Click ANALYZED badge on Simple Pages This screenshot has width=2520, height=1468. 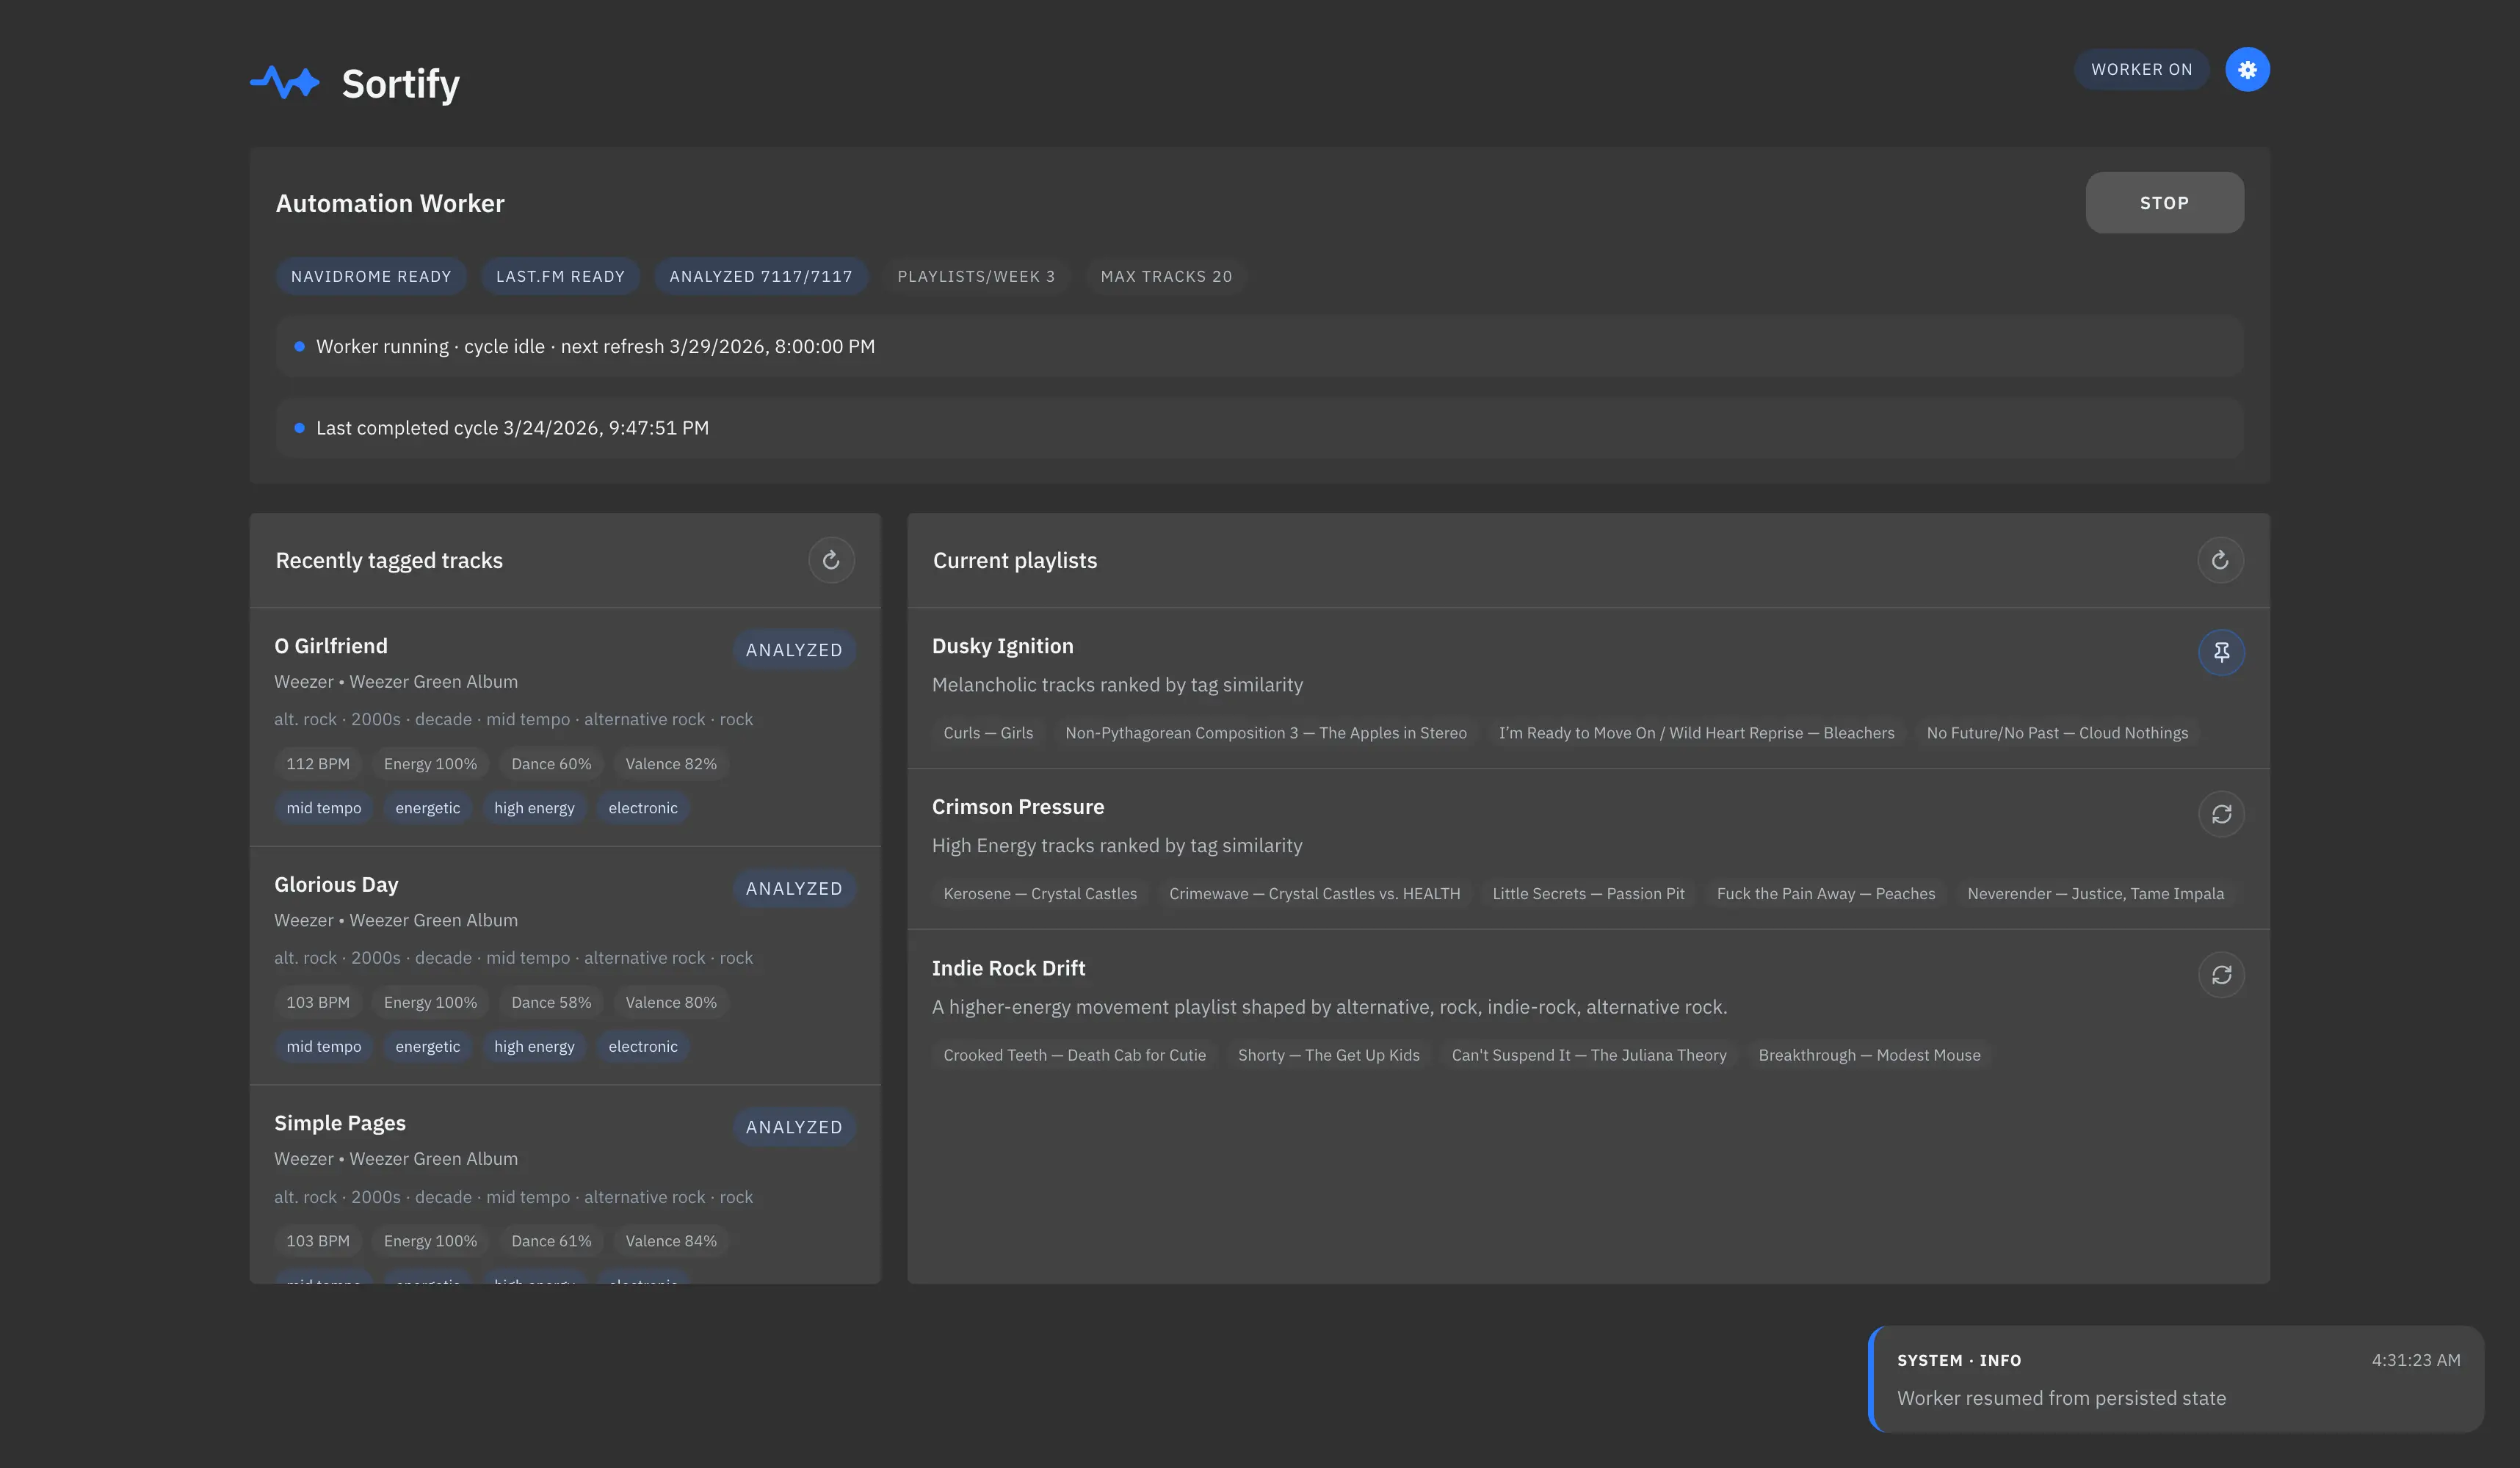(x=794, y=1126)
